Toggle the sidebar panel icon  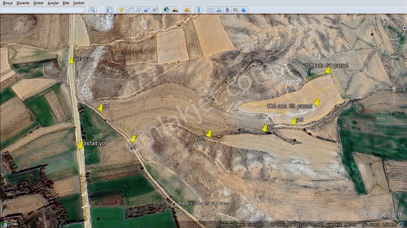[109, 10]
